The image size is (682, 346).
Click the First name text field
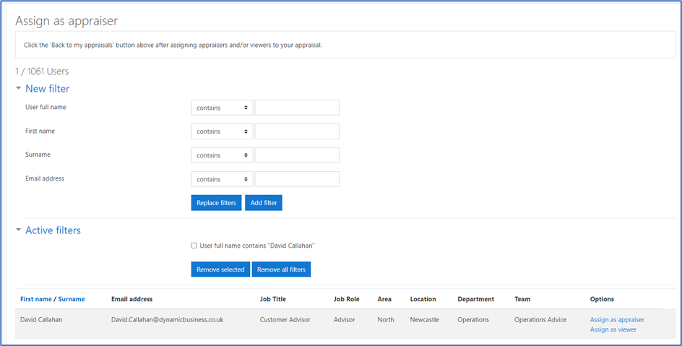[297, 131]
